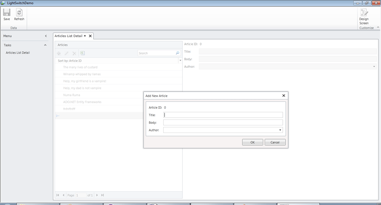Select 'Numa Ruma' article row
Viewport: 381px width, 205px height.
click(99, 95)
